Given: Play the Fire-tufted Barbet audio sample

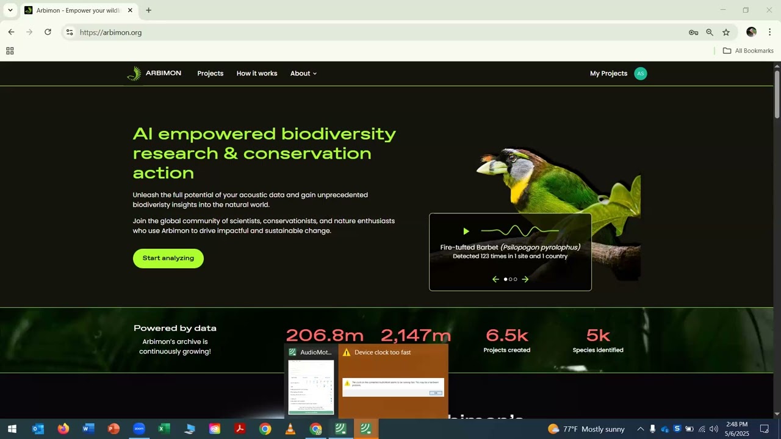Looking at the screenshot, I should coord(466,231).
